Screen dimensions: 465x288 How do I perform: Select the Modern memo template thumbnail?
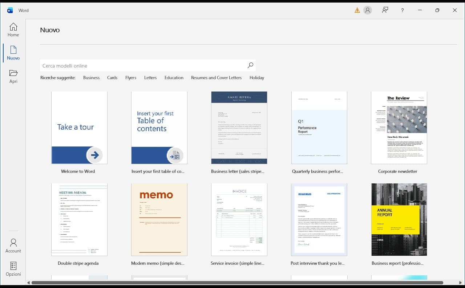pos(159,220)
